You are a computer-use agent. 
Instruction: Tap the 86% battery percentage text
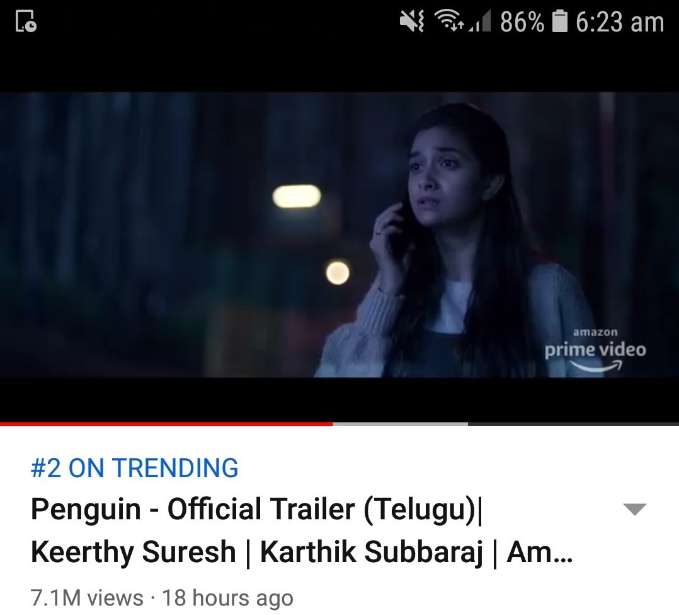click(x=522, y=21)
